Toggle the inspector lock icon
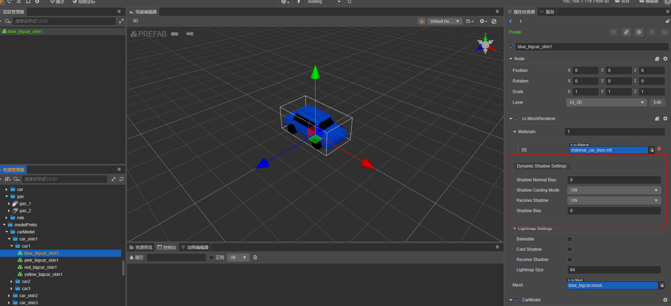The width and height of the screenshot is (671, 306). point(667,21)
